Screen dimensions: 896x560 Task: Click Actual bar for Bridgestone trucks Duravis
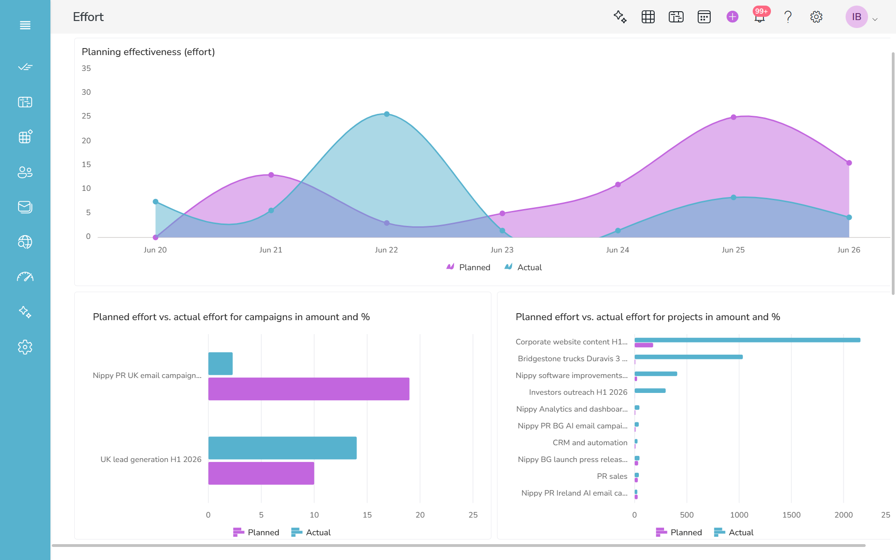(689, 357)
